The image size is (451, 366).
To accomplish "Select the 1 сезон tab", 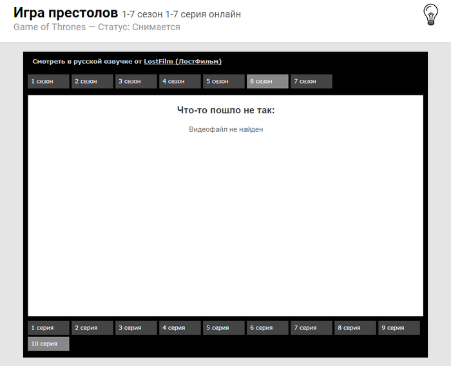I will pyautogui.click(x=48, y=81).
